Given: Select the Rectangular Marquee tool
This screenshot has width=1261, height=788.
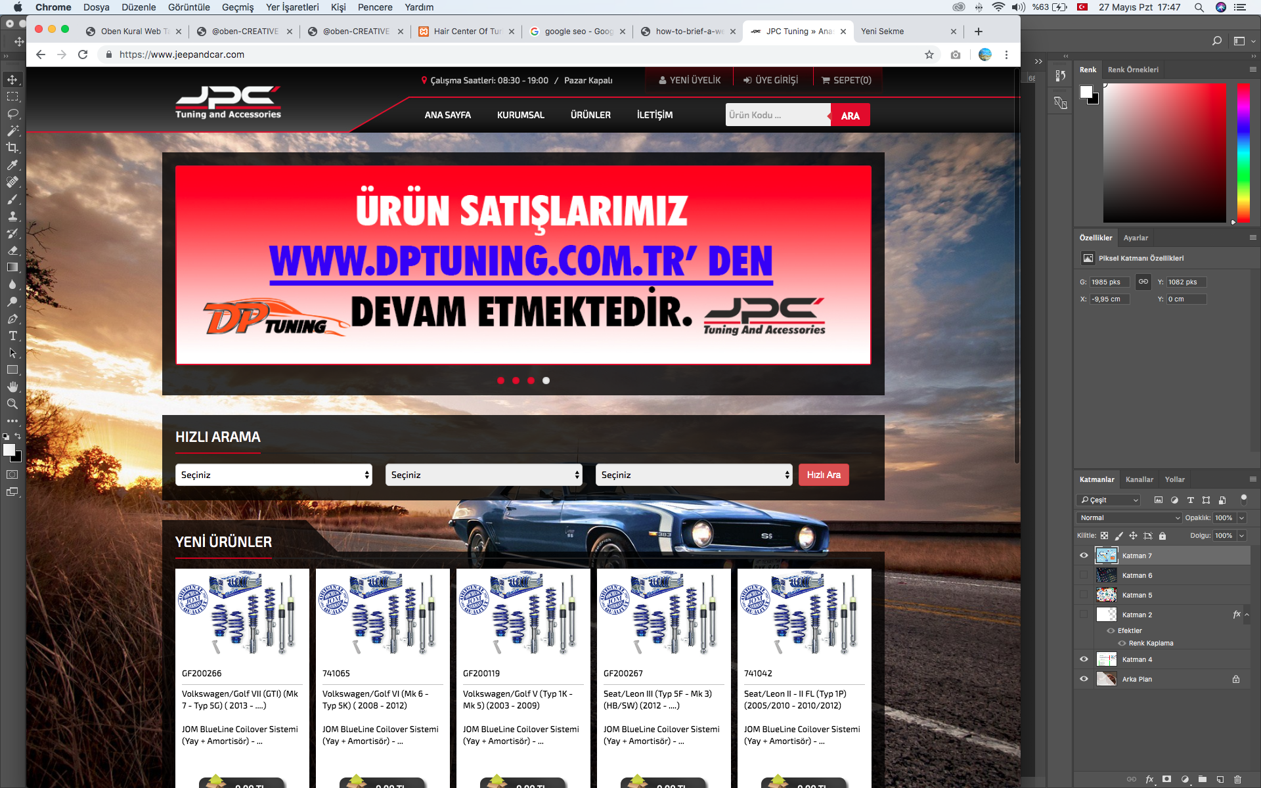Looking at the screenshot, I should point(12,97).
